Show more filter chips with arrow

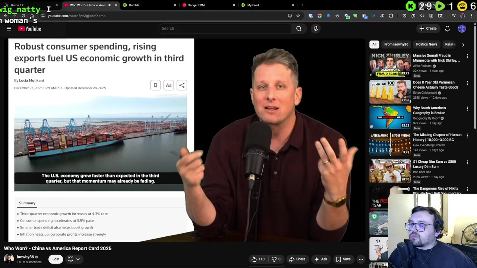point(463,45)
